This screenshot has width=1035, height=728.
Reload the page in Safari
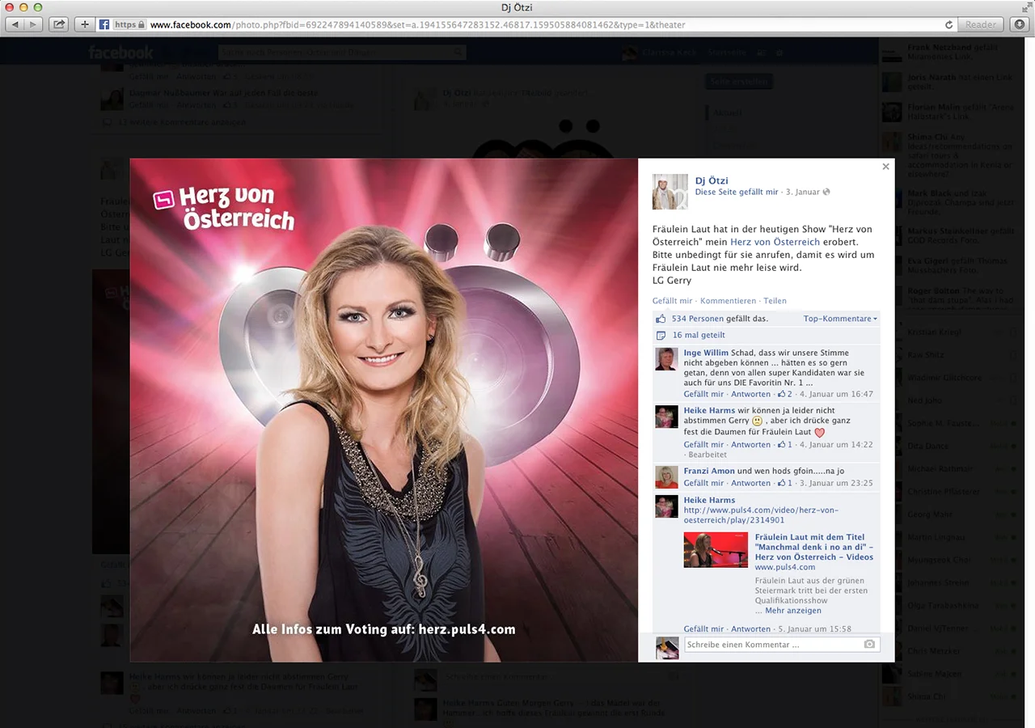[949, 24]
